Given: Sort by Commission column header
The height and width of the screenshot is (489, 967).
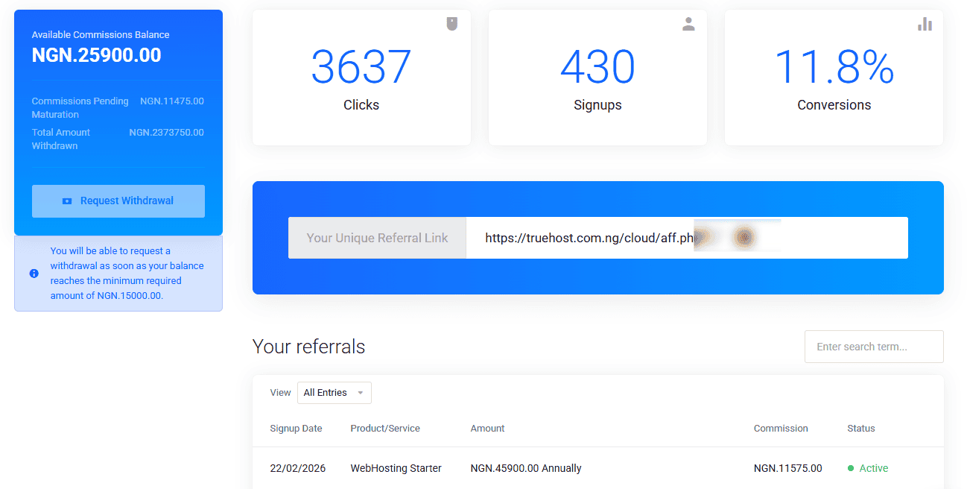Looking at the screenshot, I should click(781, 429).
